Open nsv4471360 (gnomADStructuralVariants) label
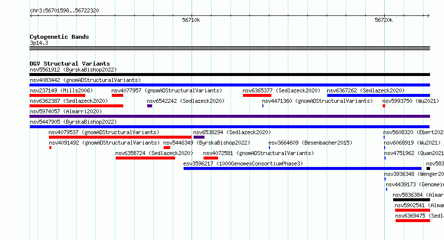The width and height of the screenshot is (444, 240). [317, 101]
